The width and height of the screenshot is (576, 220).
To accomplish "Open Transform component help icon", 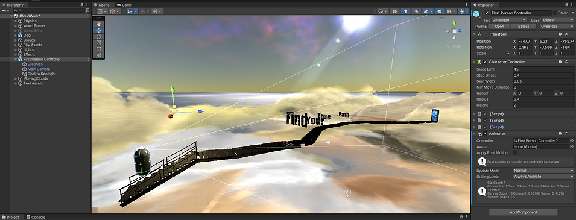I will pyautogui.click(x=560, y=34).
